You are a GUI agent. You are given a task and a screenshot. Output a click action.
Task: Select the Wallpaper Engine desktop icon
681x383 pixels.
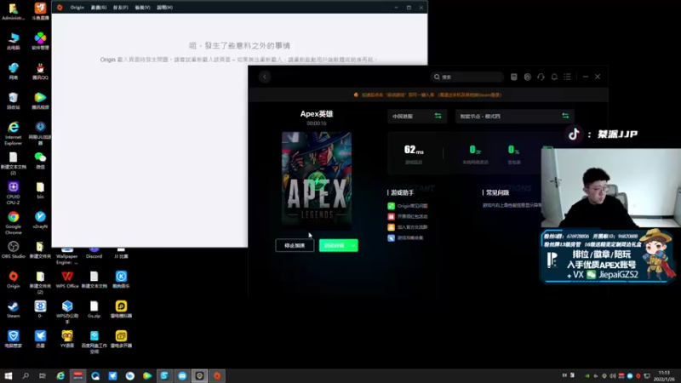point(67,255)
